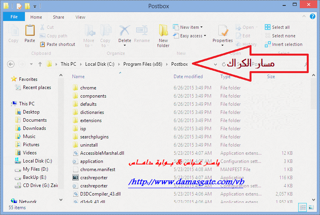
Task: Click navigation pane scroll down arrow
Action: pyautogui.click(x=61, y=200)
